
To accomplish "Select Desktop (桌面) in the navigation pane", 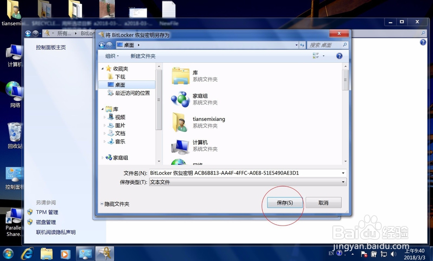I will pyautogui.click(x=120, y=85).
